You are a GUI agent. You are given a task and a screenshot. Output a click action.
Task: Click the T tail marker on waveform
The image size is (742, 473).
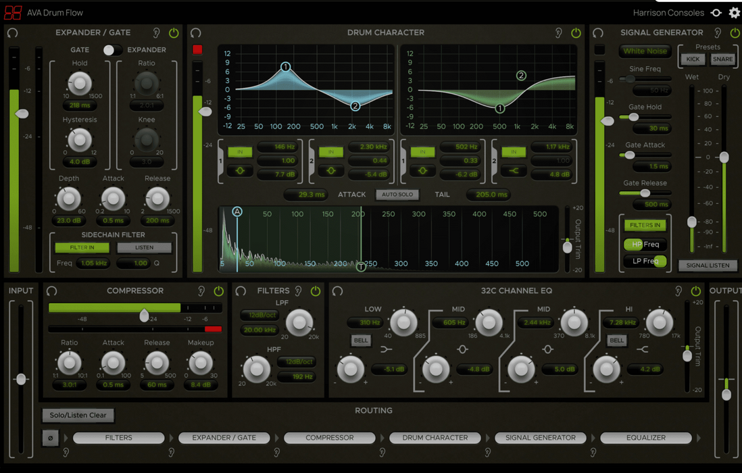[x=361, y=267]
